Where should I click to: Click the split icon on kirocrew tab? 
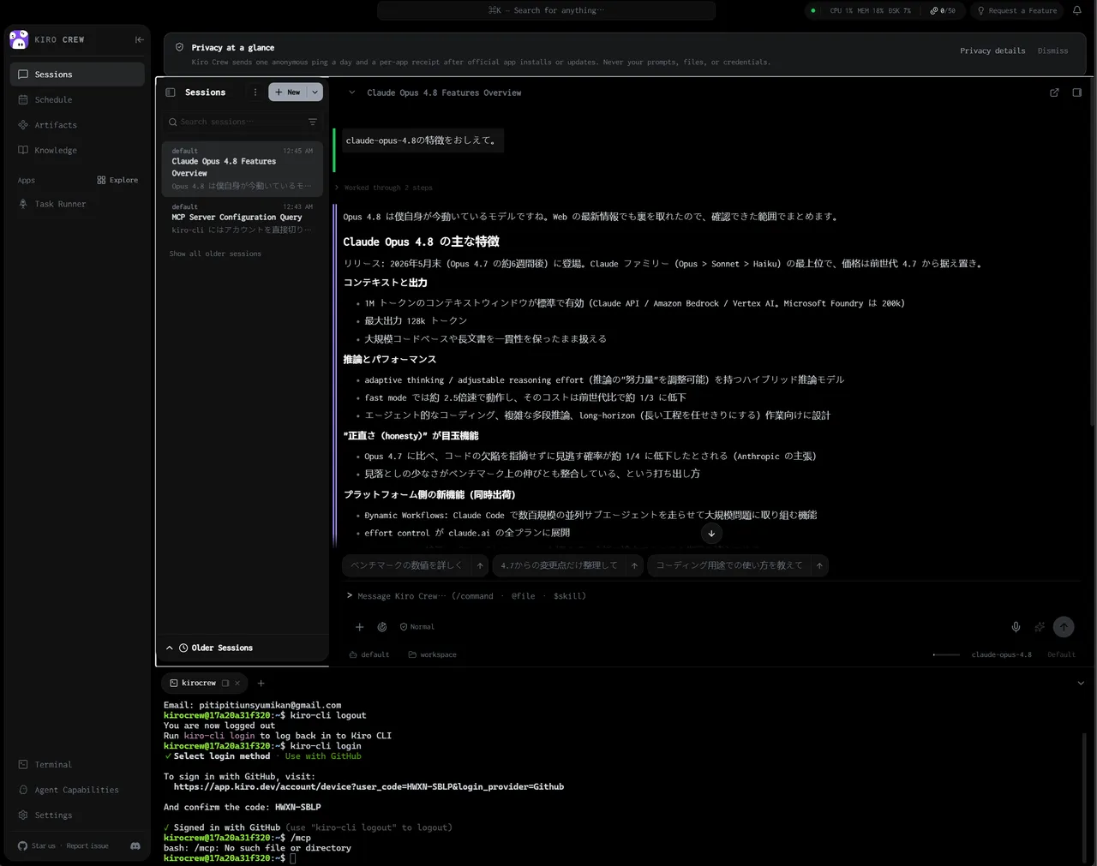pos(225,683)
